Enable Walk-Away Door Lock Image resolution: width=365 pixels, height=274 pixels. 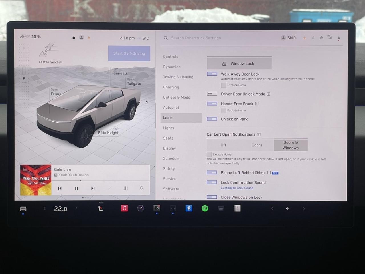212,74
